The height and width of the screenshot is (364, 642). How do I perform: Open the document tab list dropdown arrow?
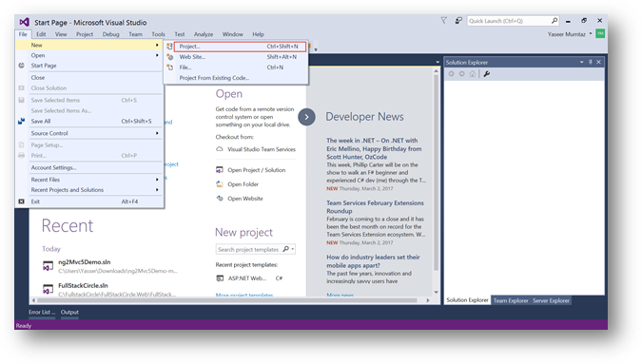point(438,62)
